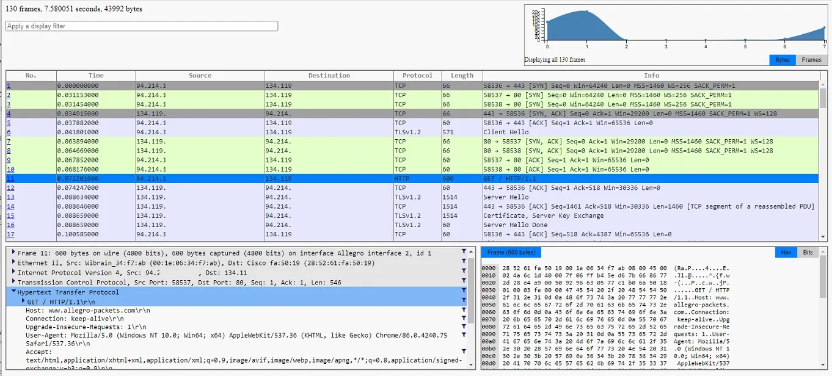Image resolution: width=832 pixels, height=376 pixels.
Task: Click the filter icon next to User-Agent field
Action: [464, 335]
